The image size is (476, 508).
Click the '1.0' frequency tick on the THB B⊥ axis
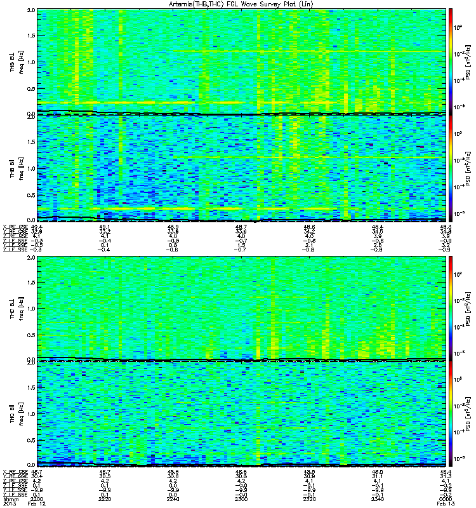click(x=31, y=62)
